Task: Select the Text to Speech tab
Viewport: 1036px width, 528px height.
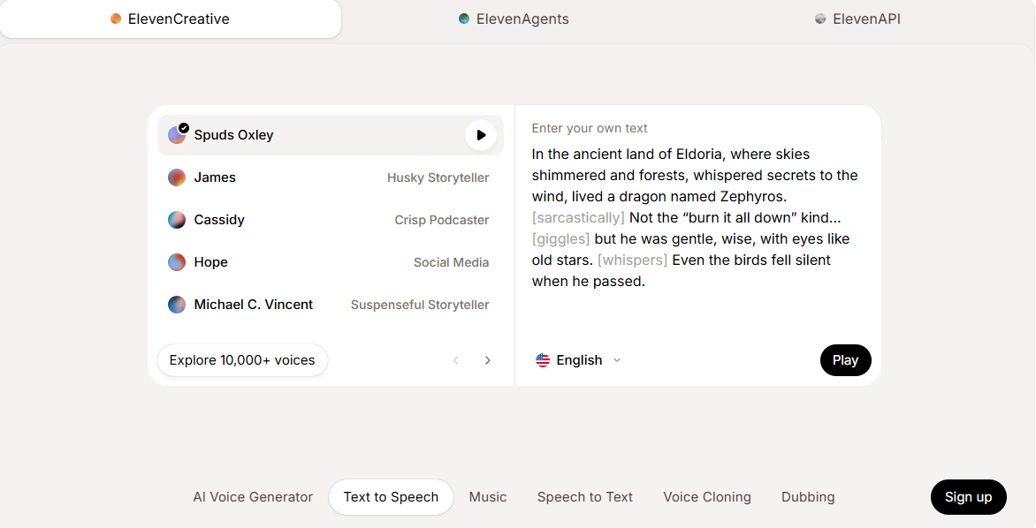Action: (x=391, y=497)
